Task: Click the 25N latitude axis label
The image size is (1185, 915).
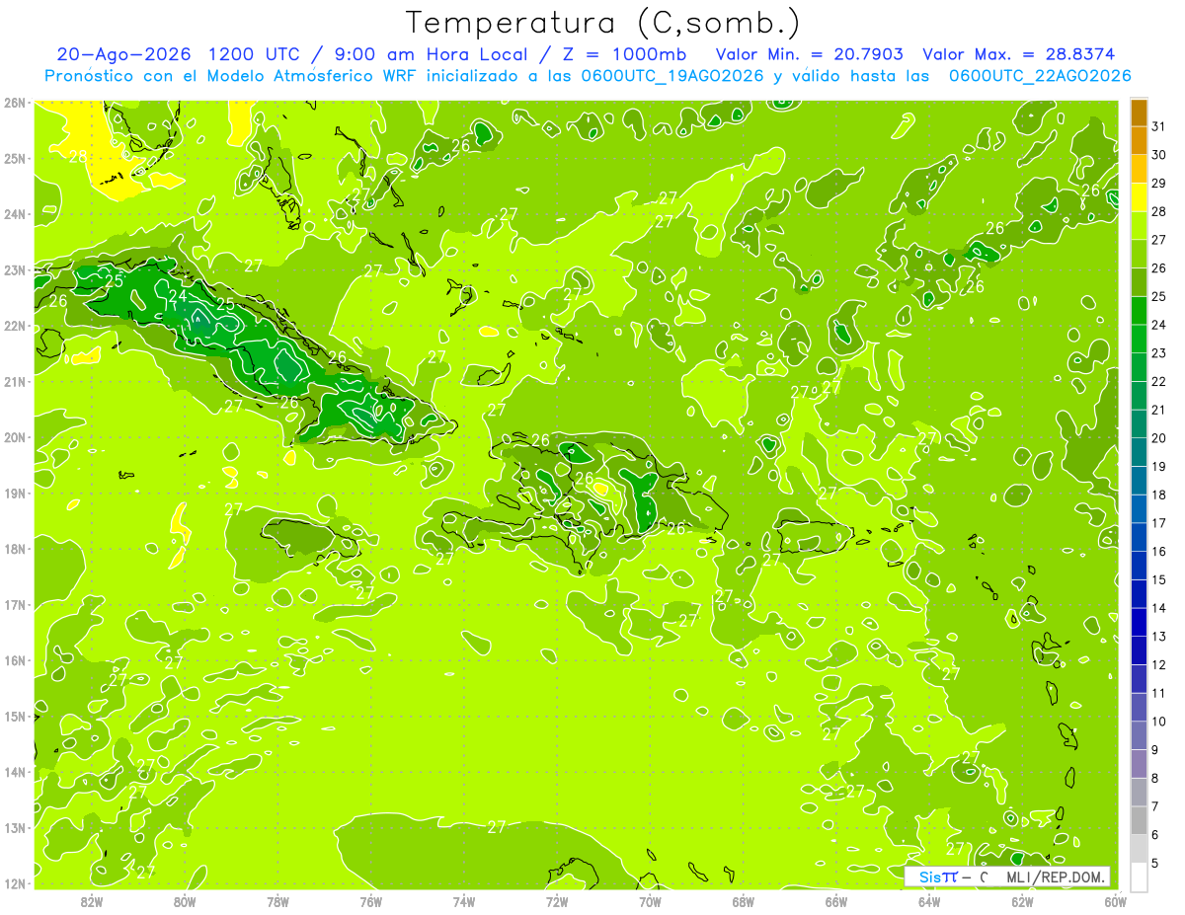Action: pyautogui.click(x=14, y=158)
